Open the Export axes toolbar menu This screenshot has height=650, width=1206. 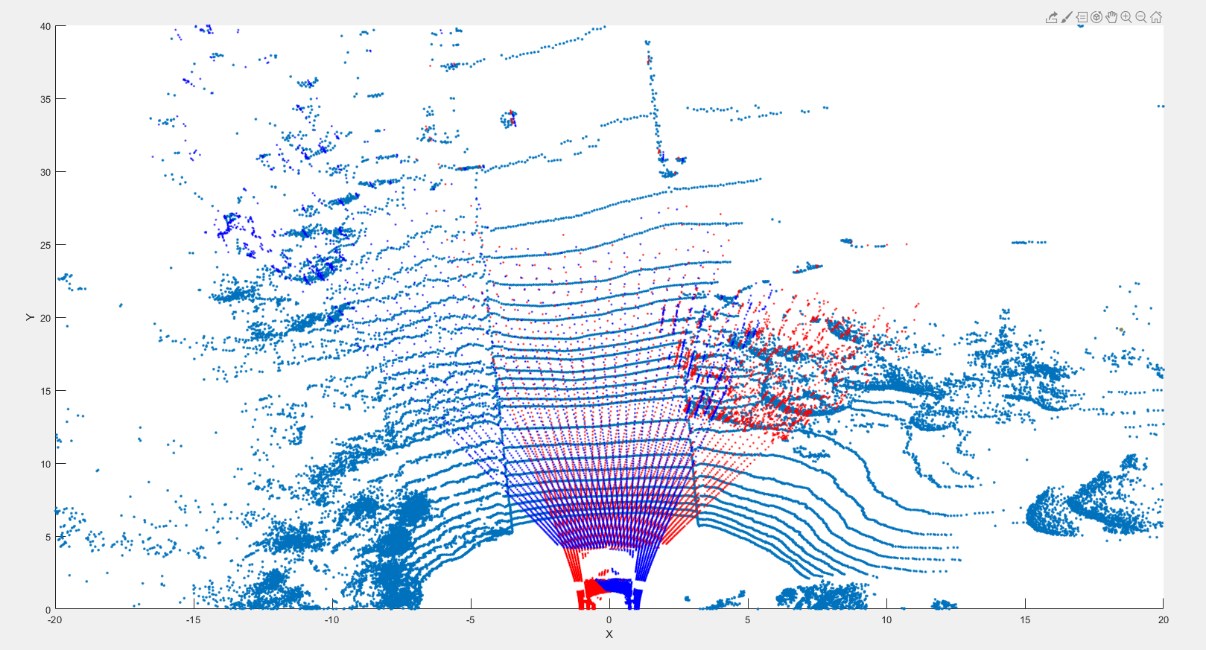point(1051,17)
